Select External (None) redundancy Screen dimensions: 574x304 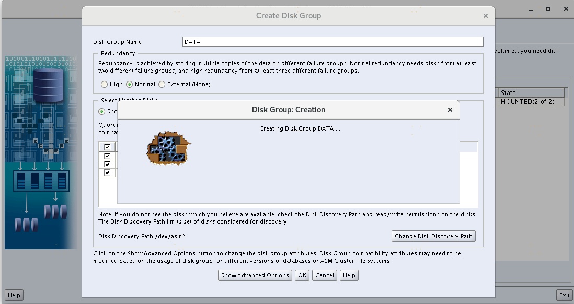162,84
